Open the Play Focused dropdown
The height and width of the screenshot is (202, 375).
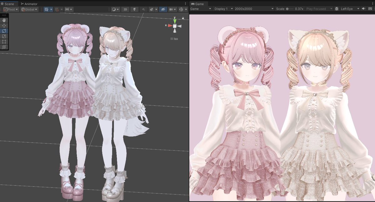point(319,9)
